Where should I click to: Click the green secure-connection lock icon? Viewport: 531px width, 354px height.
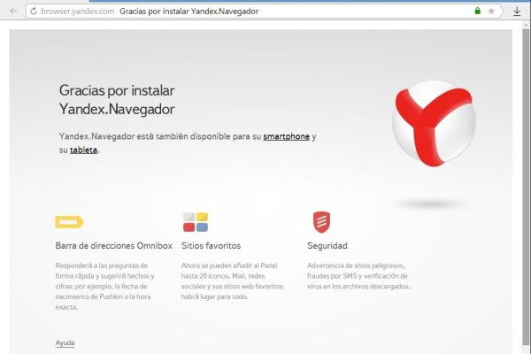pos(478,12)
